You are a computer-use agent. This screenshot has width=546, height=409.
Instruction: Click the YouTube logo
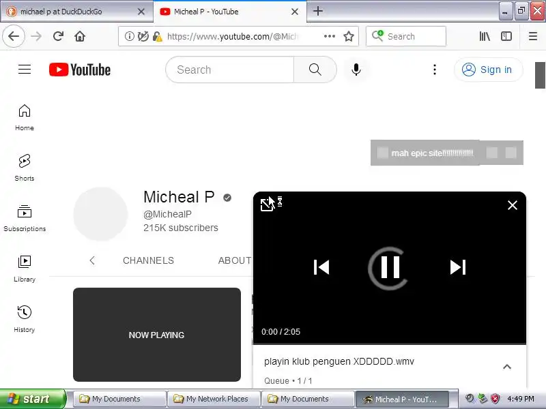(80, 70)
